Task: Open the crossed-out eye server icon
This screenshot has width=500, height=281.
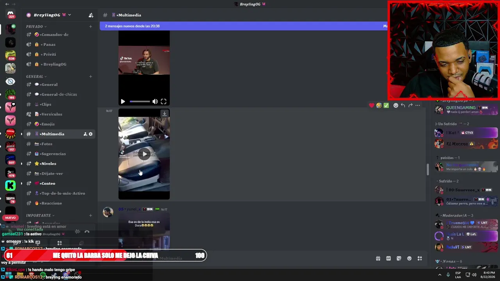Action: coord(11,81)
